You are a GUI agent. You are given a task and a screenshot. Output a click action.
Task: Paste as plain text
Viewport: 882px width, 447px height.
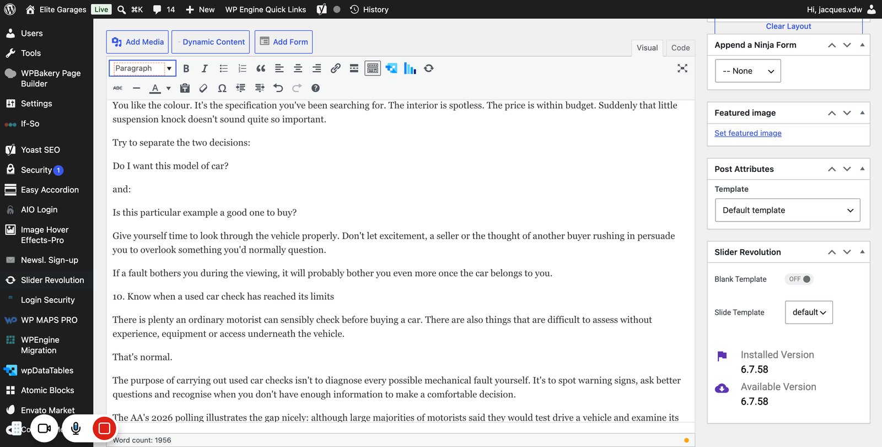point(185,88)
